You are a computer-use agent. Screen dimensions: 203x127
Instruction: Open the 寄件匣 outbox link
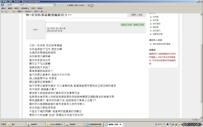[156, 20]
